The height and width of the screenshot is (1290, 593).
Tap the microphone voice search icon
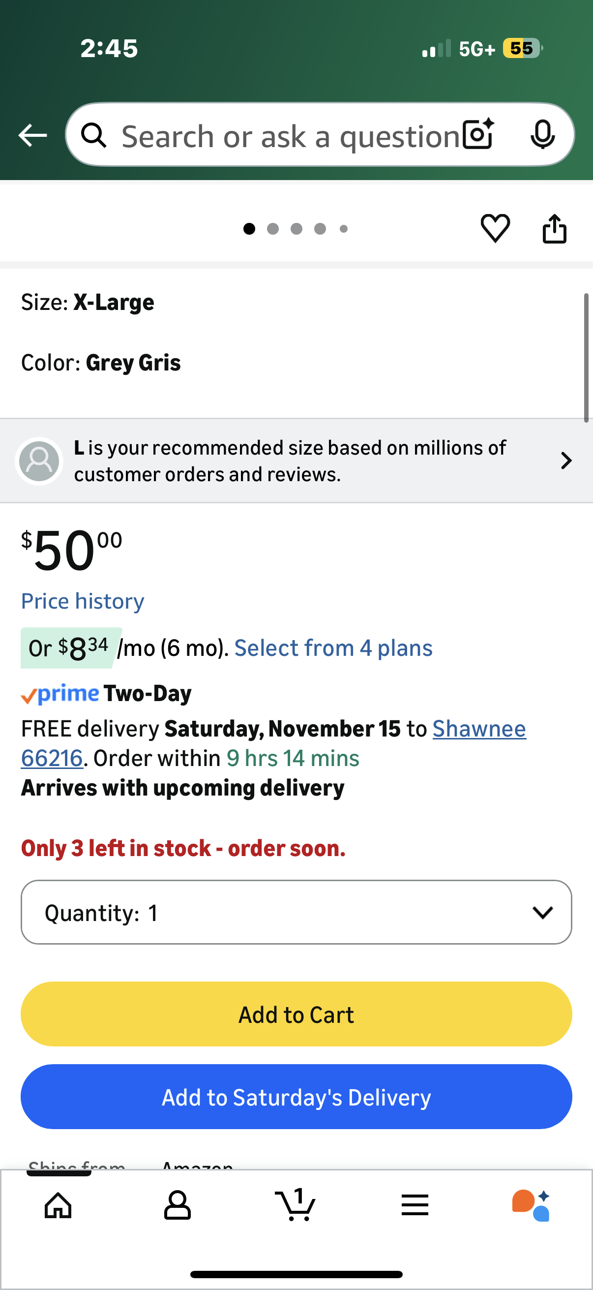542,135
